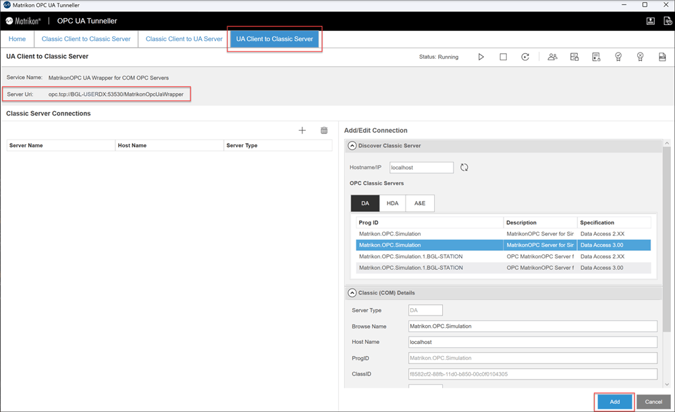This screenshot has height=412, width=675.
Task: Open rejected certificates ribbon with X icon
Action: point(640,57)
